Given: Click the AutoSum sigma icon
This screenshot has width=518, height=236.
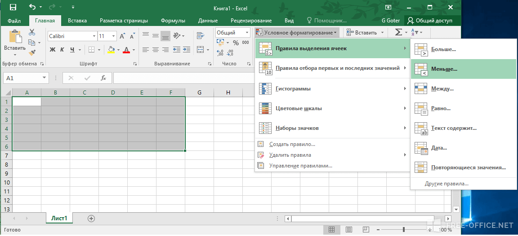Looking at the screenshot, I should click(x=399, y=32).
